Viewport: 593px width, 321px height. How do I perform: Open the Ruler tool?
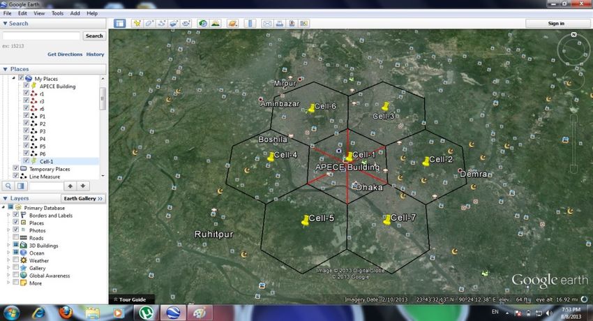pyautogui.click(x=250, y=24)
